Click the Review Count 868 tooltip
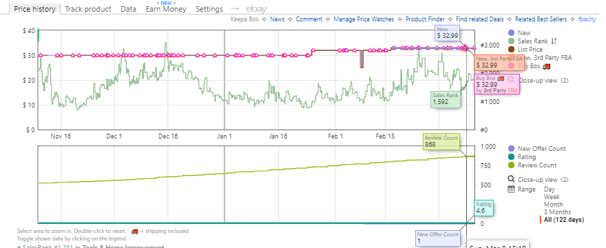This screenshot has height=248, width=606. [x=441, y=142]
